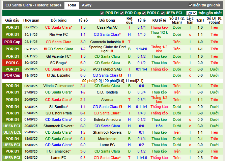225x161 pixels.
Task: Open AVS Futebol SAD team link
Action: coord(107,70)
